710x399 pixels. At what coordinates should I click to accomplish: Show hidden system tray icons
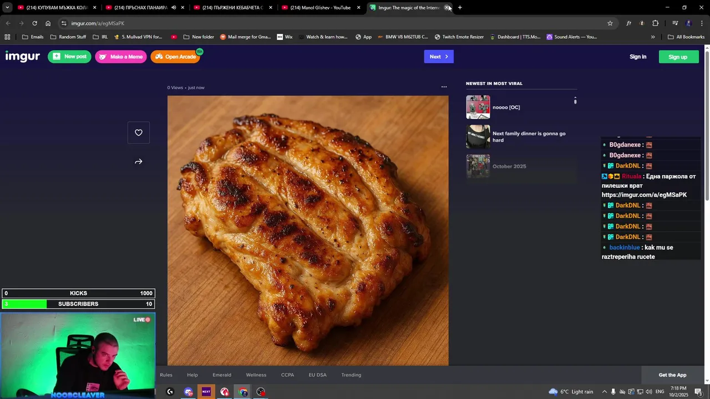pyautogui.click(x=605, y=392)
